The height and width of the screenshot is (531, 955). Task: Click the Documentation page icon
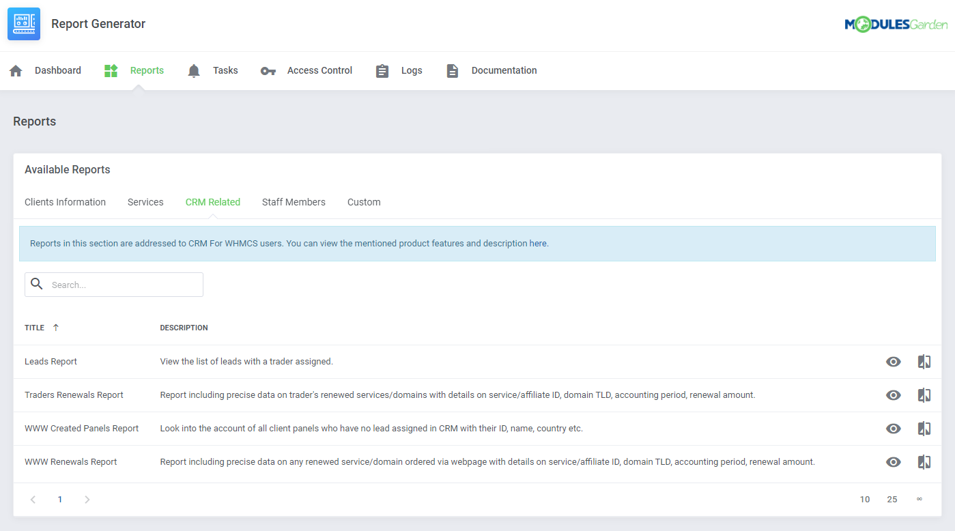pos(453,71)
